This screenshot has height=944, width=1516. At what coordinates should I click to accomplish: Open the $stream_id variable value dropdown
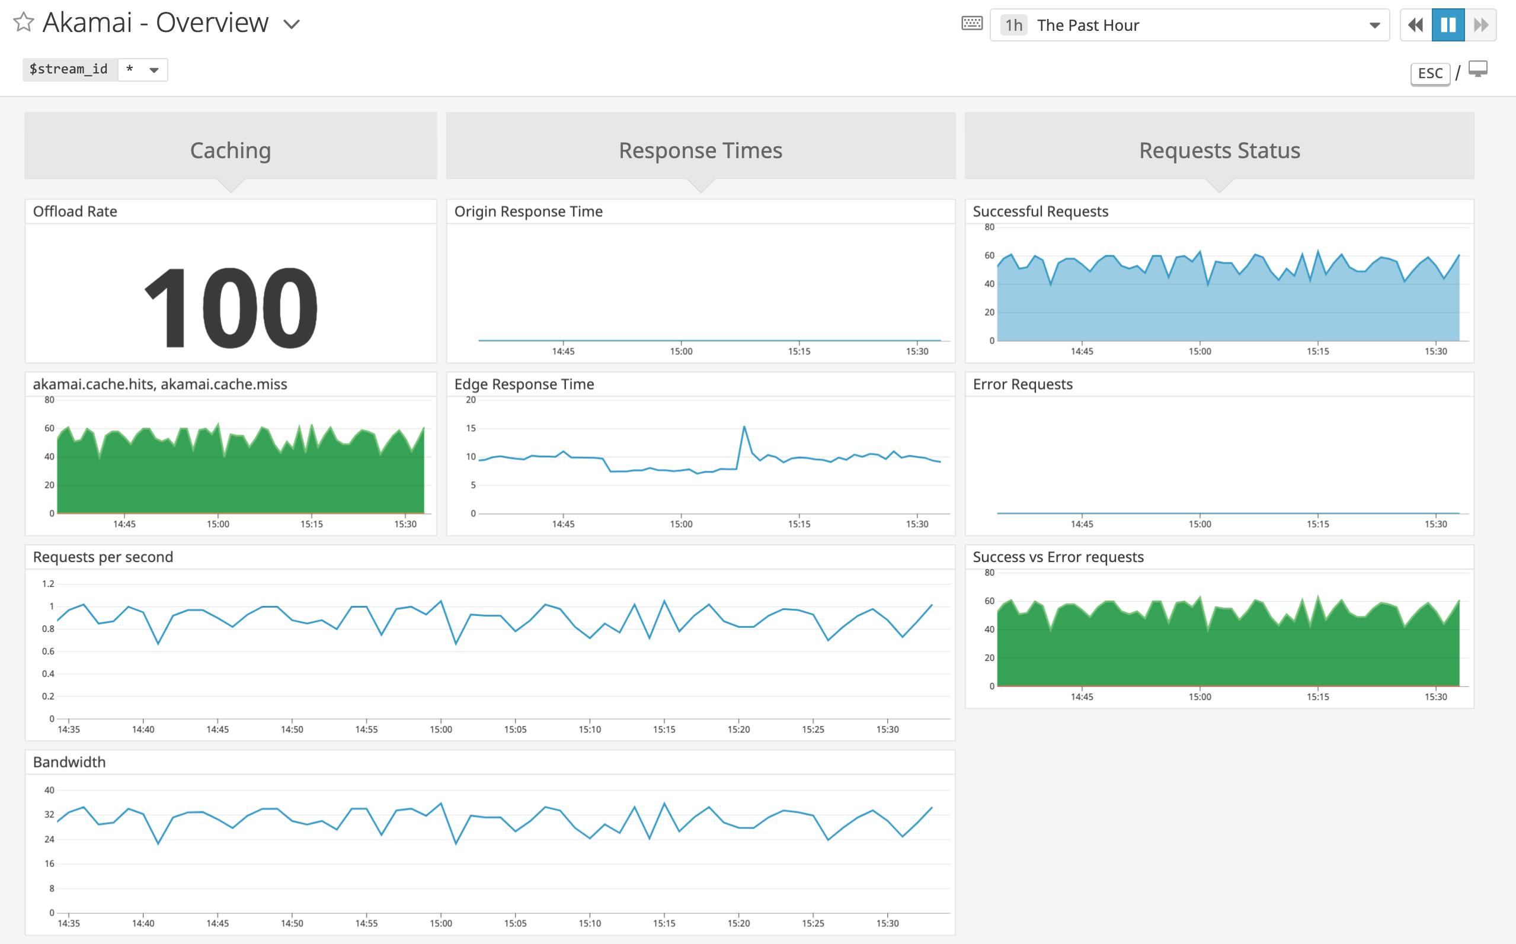point(142,69)
